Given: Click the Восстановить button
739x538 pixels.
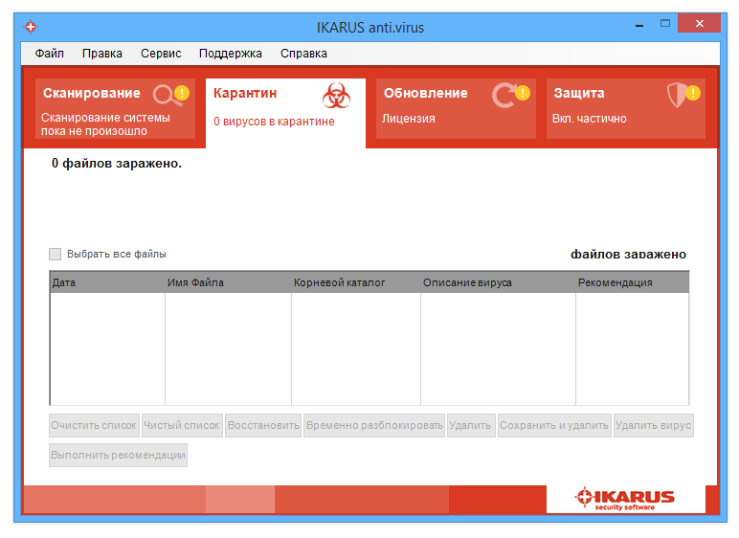Looking at the screenshot, I should coord(263,425).
